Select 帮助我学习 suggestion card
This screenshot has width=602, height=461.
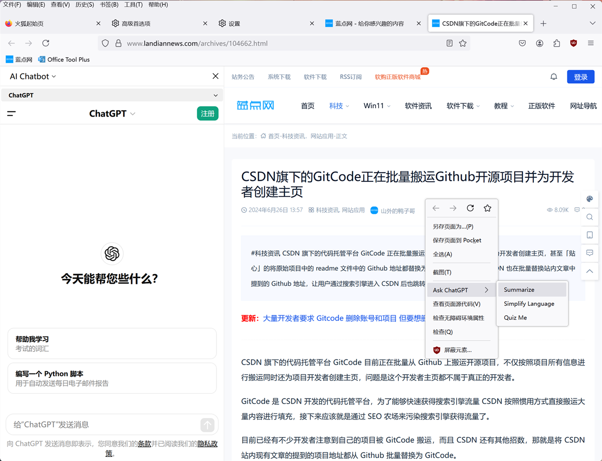point(112,344)
